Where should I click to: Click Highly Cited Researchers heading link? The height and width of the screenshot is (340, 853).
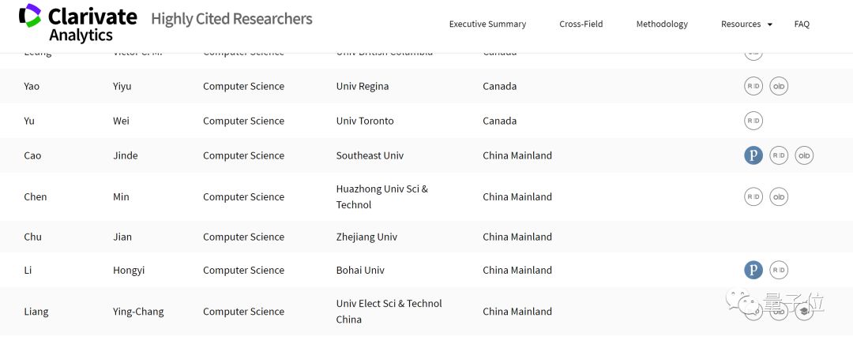point(231,19)
